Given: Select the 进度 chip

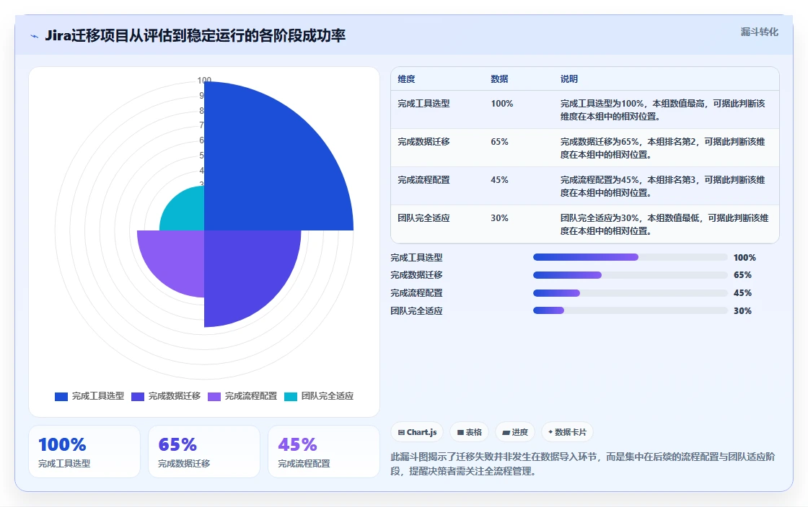Looking at the screenshot, I should click(515, 432).
